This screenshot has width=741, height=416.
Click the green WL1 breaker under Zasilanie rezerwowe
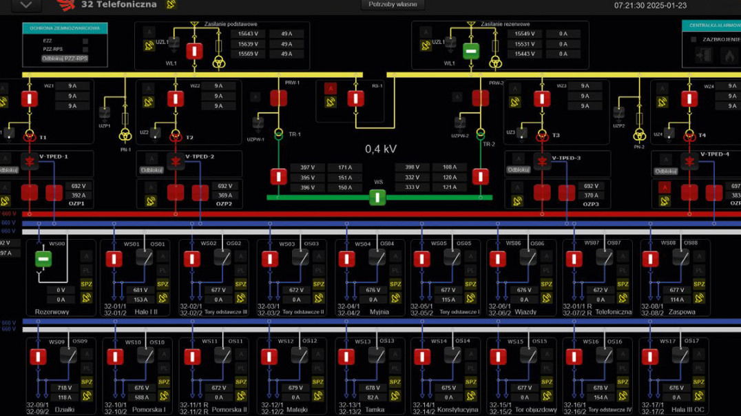471,50
